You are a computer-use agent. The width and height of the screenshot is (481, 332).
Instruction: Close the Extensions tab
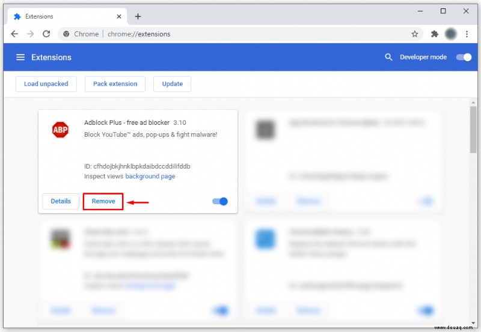pos(119,16)
